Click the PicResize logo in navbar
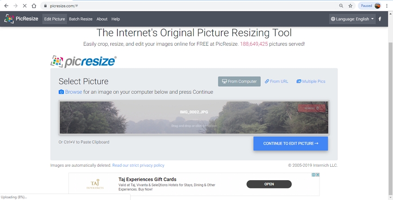Screen dimensions: 393x200 pos(21,19)
